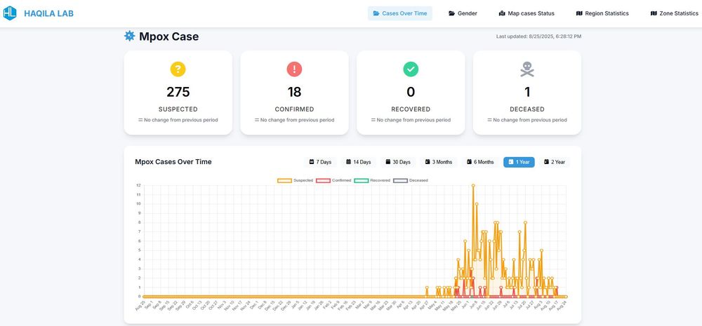Click the Haqila Lab hexagon logo
The width and height of the screenshot is (702, 326).
click(9, 13)
